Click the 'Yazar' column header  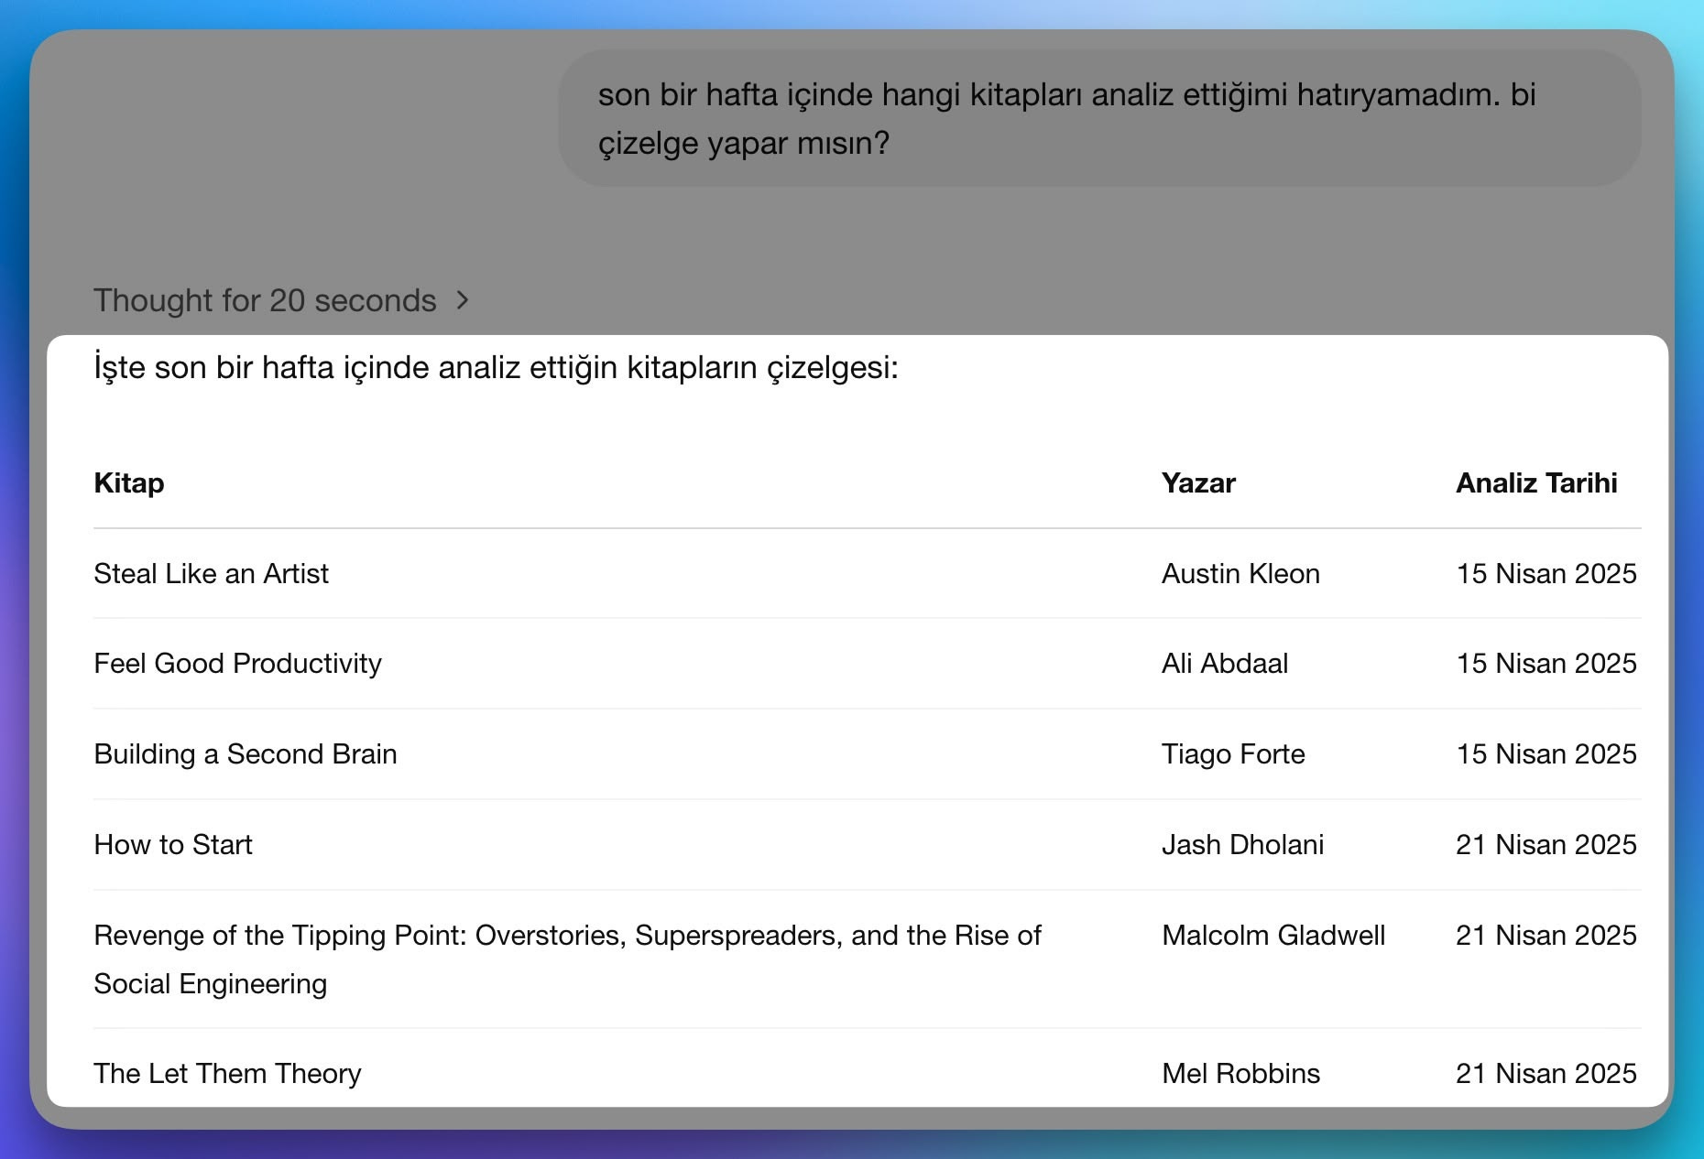click(1198, 482)
